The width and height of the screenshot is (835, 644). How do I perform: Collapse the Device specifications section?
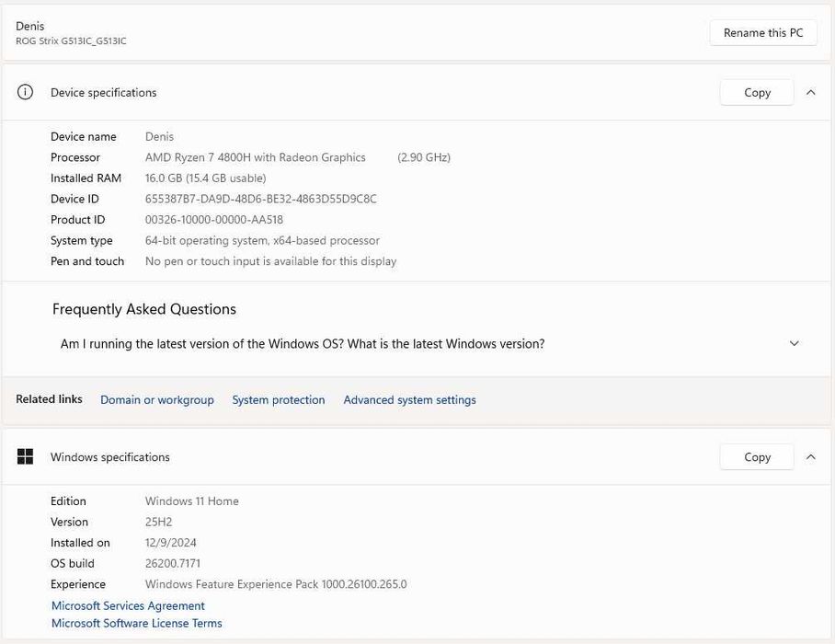tap(810, 93)
